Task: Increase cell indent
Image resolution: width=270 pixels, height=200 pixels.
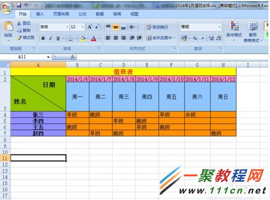Action: pyautogui.click(x=139, y=38)
